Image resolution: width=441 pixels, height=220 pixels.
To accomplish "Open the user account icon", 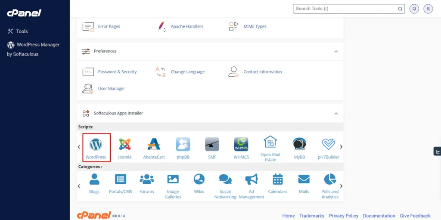I will click(428, 9).
